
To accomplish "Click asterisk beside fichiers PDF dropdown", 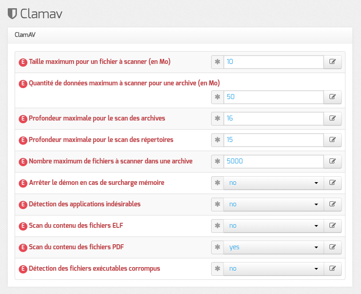I will pos(218,247).
